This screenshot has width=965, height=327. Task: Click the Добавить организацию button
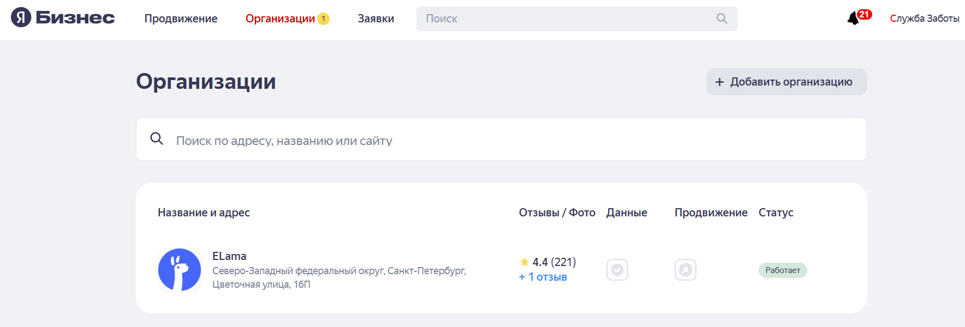pyautogui.click(x=787, y=82)
